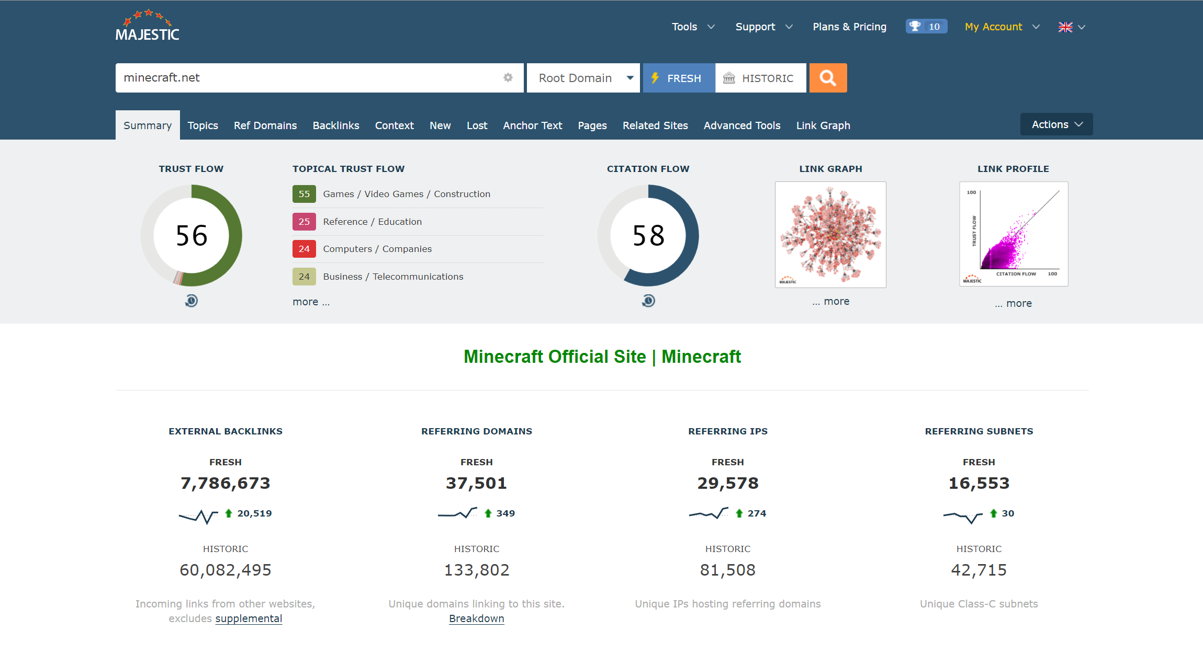Click more under Link Graph
1203x654 pixels.
[831, 301]
